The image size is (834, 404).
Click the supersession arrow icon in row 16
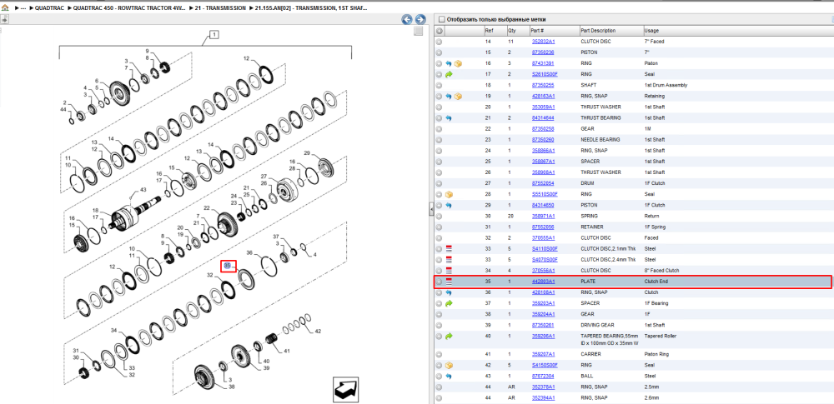click(x=449, y=63)
